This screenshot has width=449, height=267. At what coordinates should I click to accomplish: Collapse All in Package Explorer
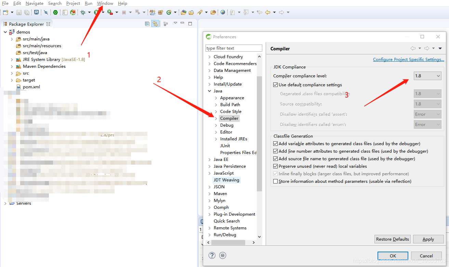pos(147,24)
